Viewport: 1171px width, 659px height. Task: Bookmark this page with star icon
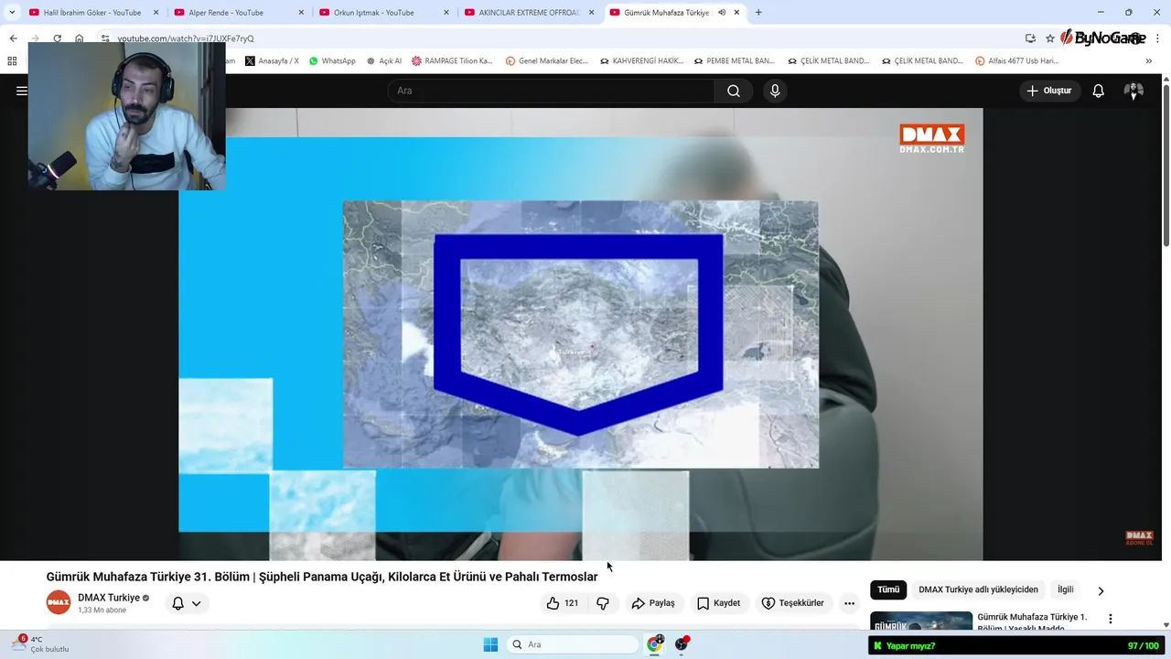(x=1050, y=38)
